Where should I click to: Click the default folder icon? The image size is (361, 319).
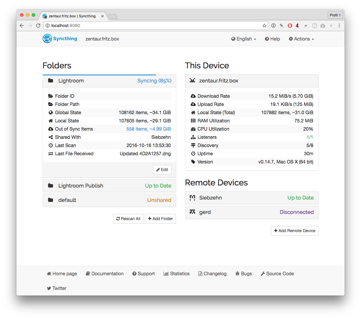(x=51, y=200)
